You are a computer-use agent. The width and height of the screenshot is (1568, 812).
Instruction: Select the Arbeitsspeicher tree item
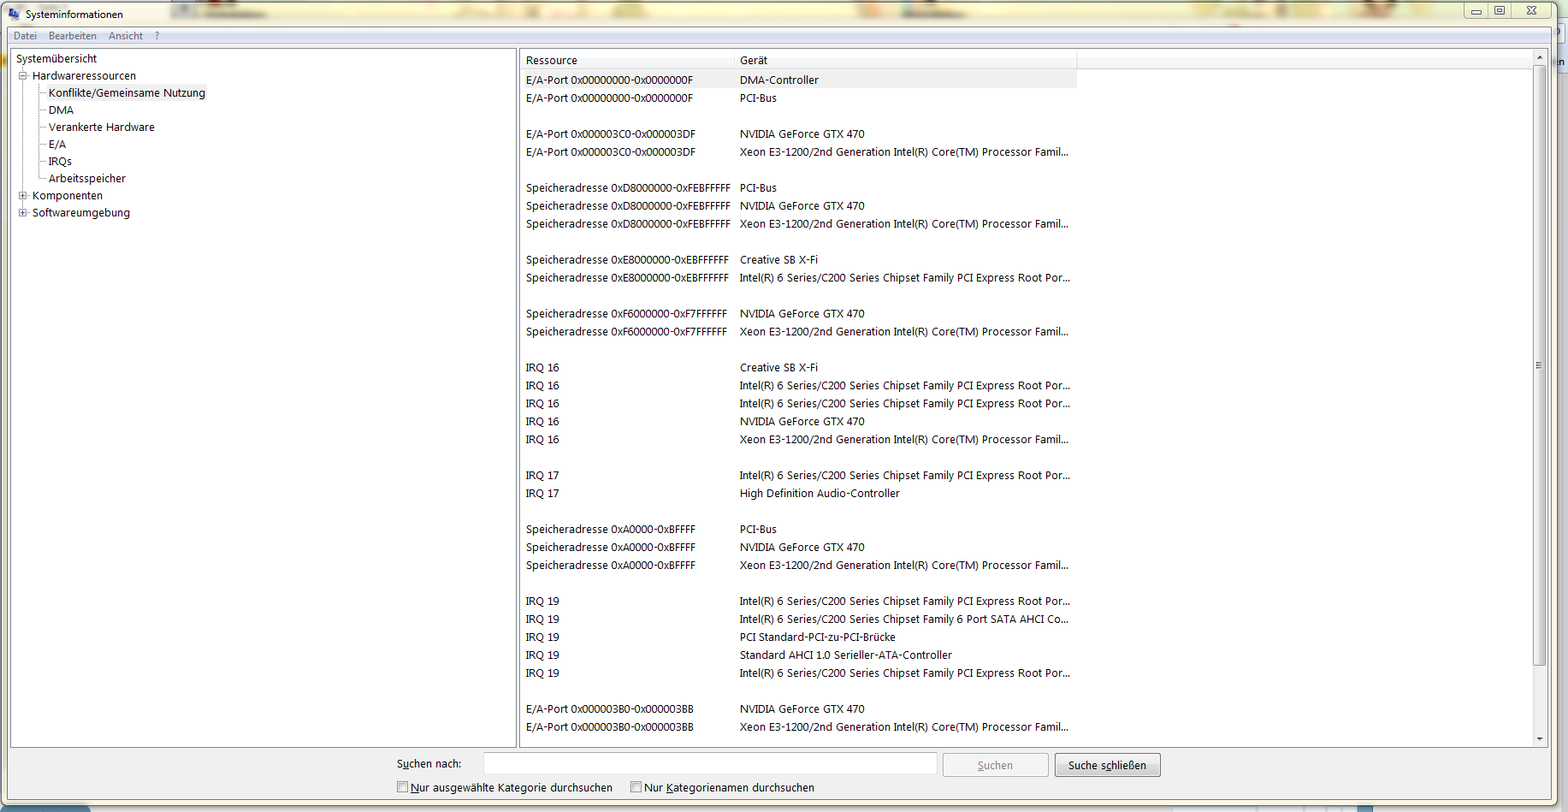[86, 178]
